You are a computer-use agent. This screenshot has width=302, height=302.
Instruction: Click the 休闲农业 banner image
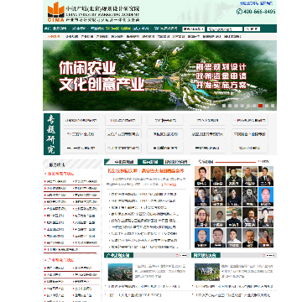tap(159, 75)
